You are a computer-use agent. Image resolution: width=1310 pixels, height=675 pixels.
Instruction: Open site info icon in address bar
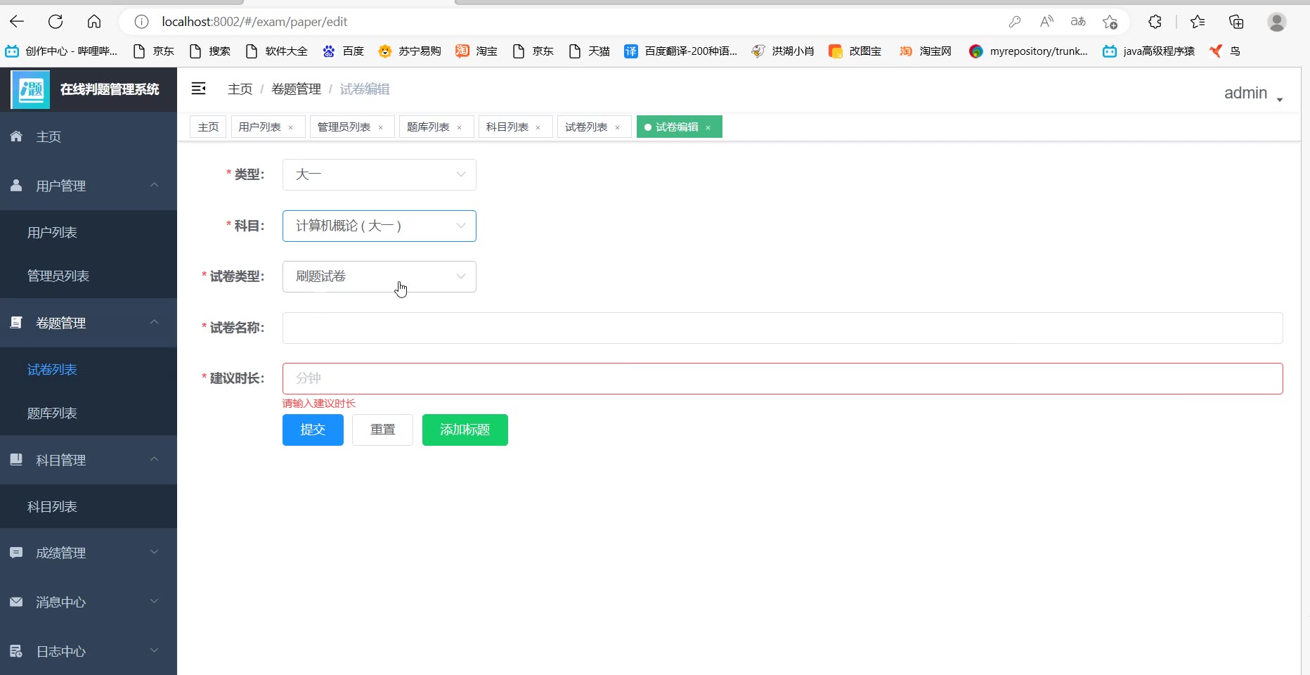(141, 22)
